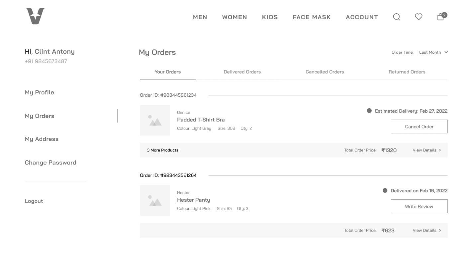The image size is (473, 263).
Task: Select the Returned Orders tab
Action: tap(407, 72)
